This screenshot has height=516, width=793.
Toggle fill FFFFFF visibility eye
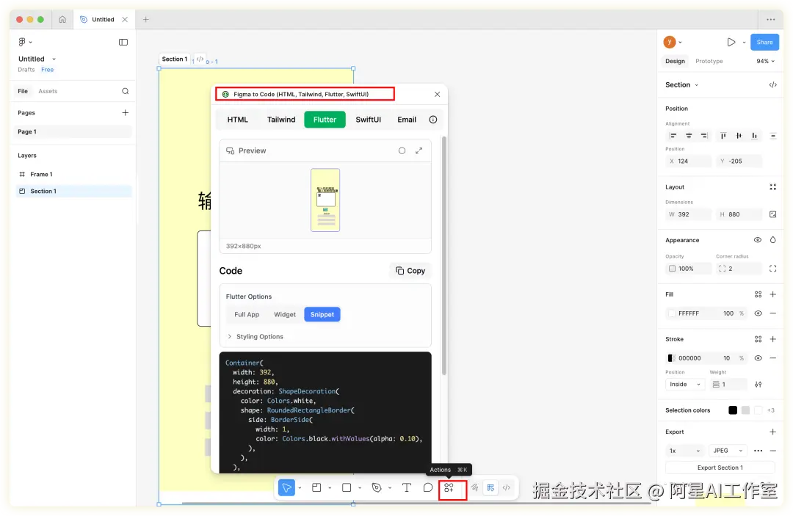click(758, 313)
